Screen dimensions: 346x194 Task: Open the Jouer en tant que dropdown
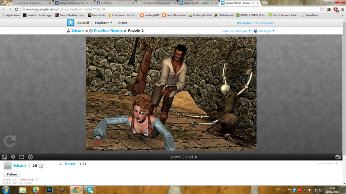click(236, 31)
